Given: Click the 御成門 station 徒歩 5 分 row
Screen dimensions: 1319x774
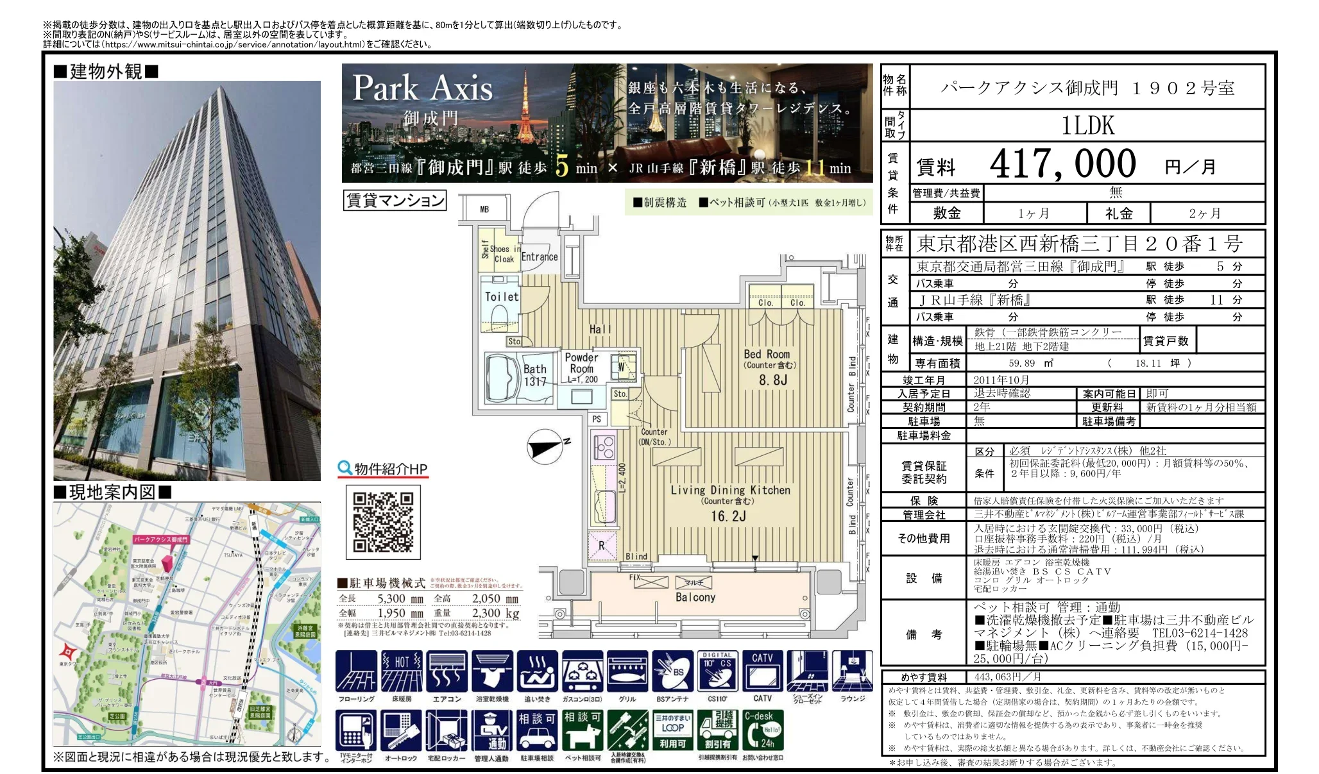Looking at the screenshot, I should tap(1087, 266).
